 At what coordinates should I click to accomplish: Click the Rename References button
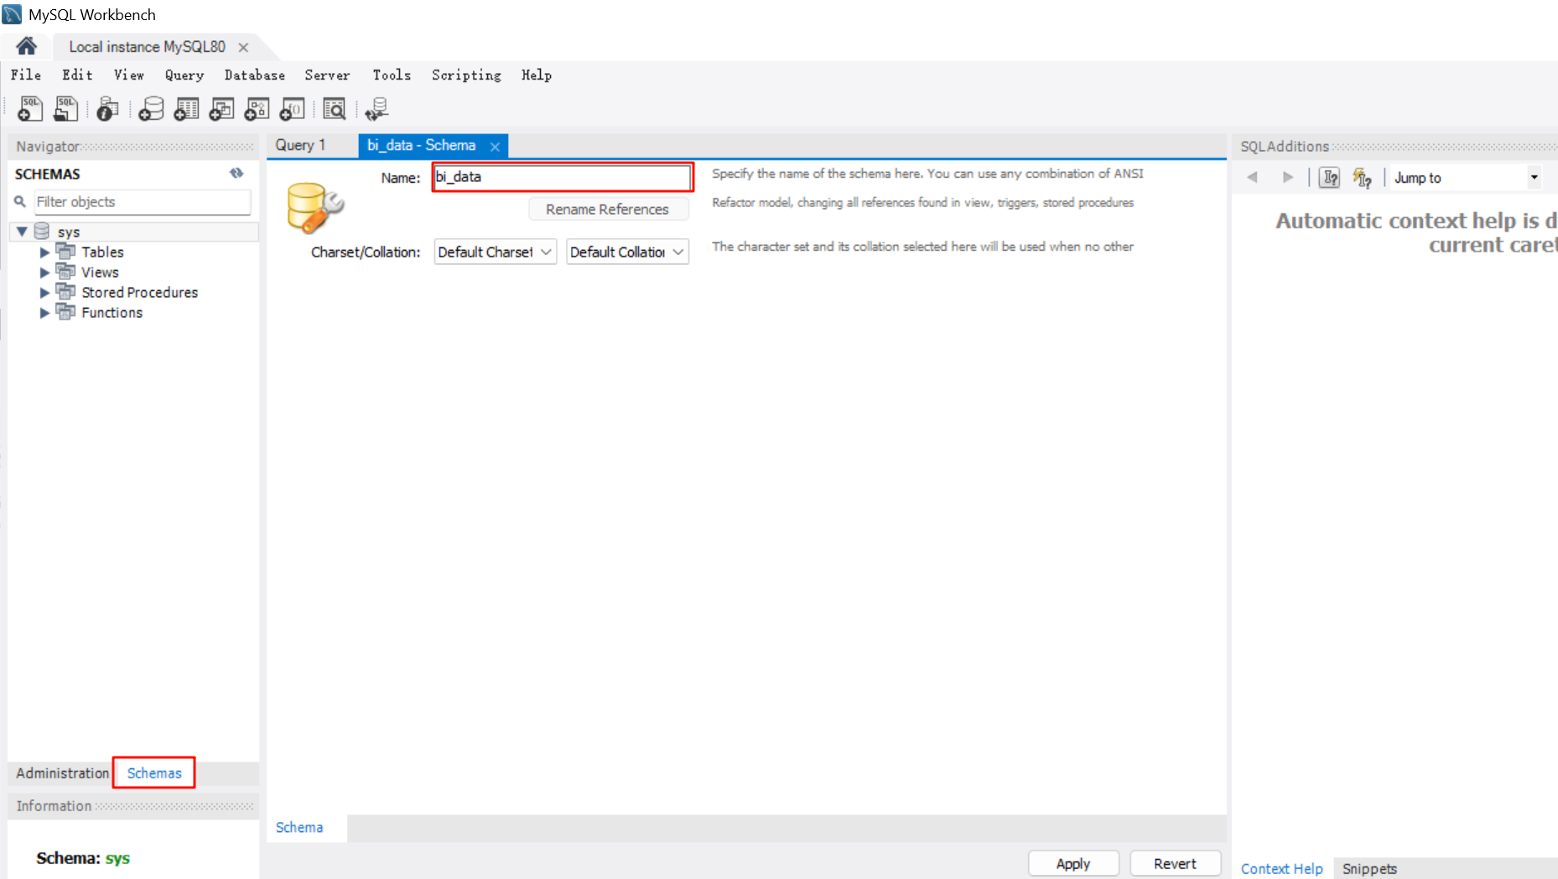pos(608,209)
